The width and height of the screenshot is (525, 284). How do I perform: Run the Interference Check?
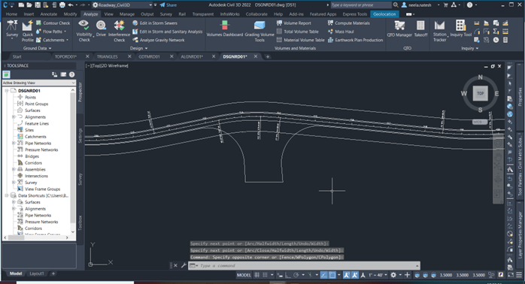119,31
